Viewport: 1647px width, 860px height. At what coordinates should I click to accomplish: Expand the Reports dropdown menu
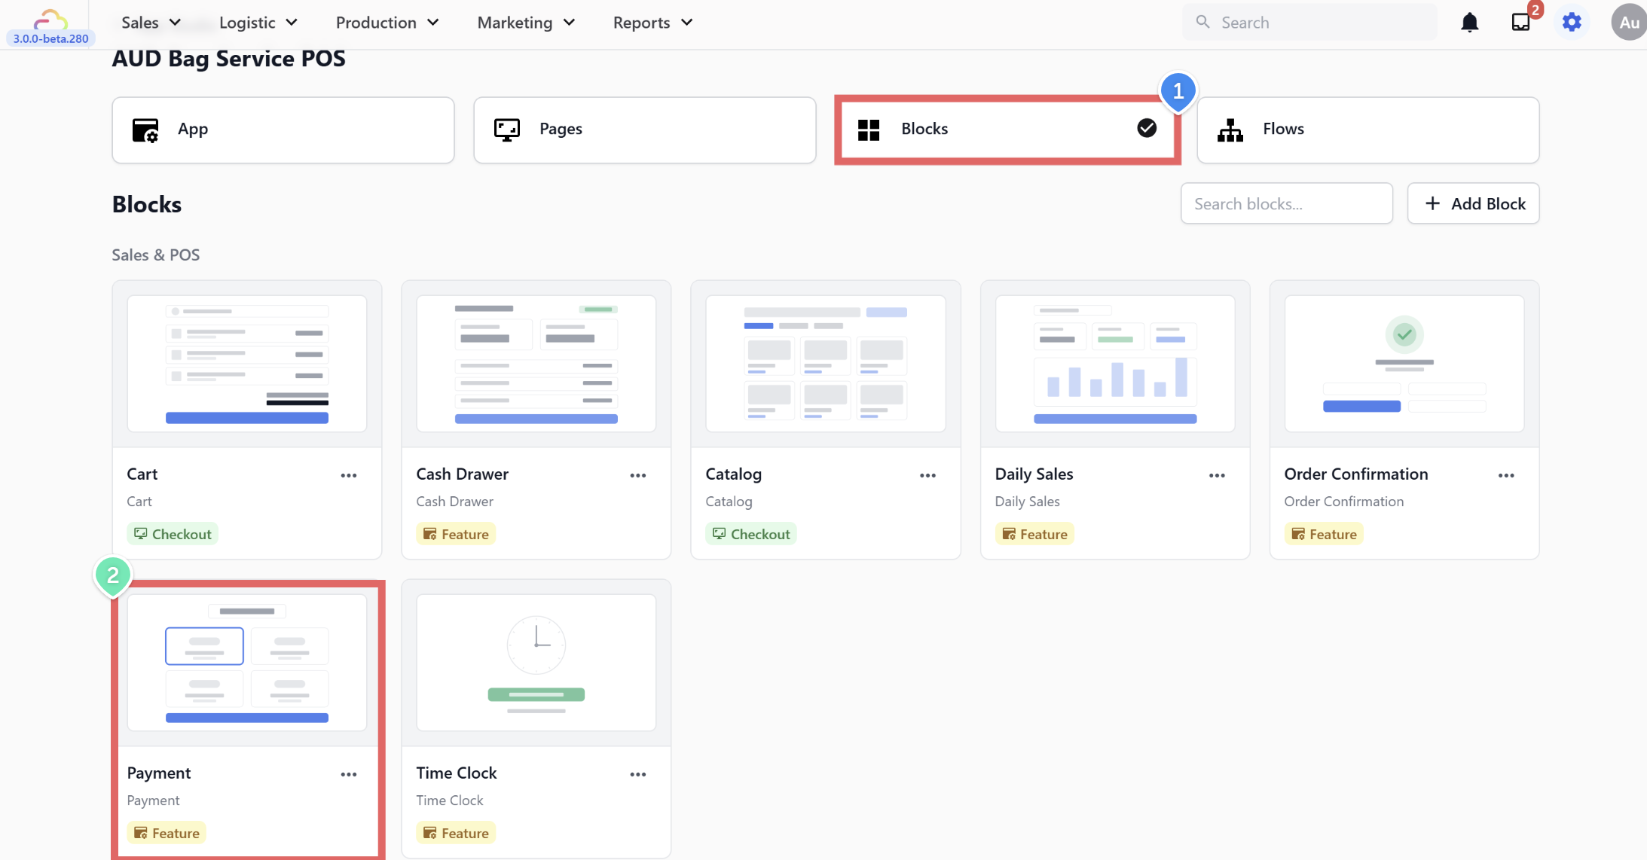(x=652, y=23)
